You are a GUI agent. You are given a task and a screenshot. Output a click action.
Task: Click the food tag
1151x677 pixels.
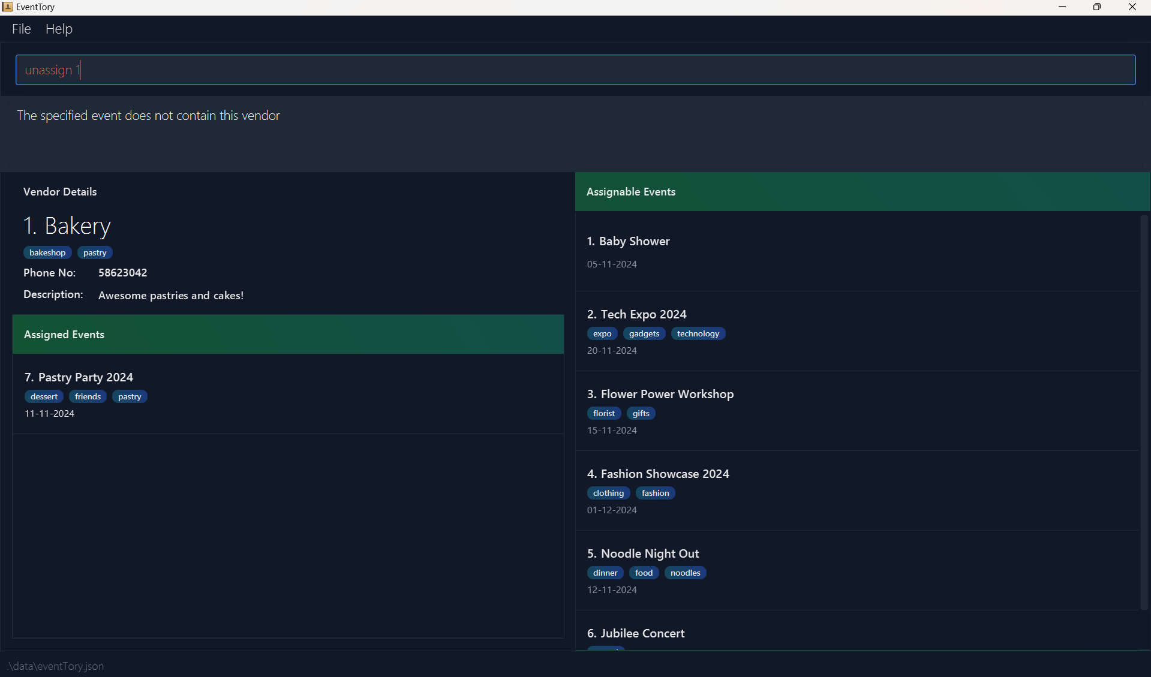(x=644, y=573)
